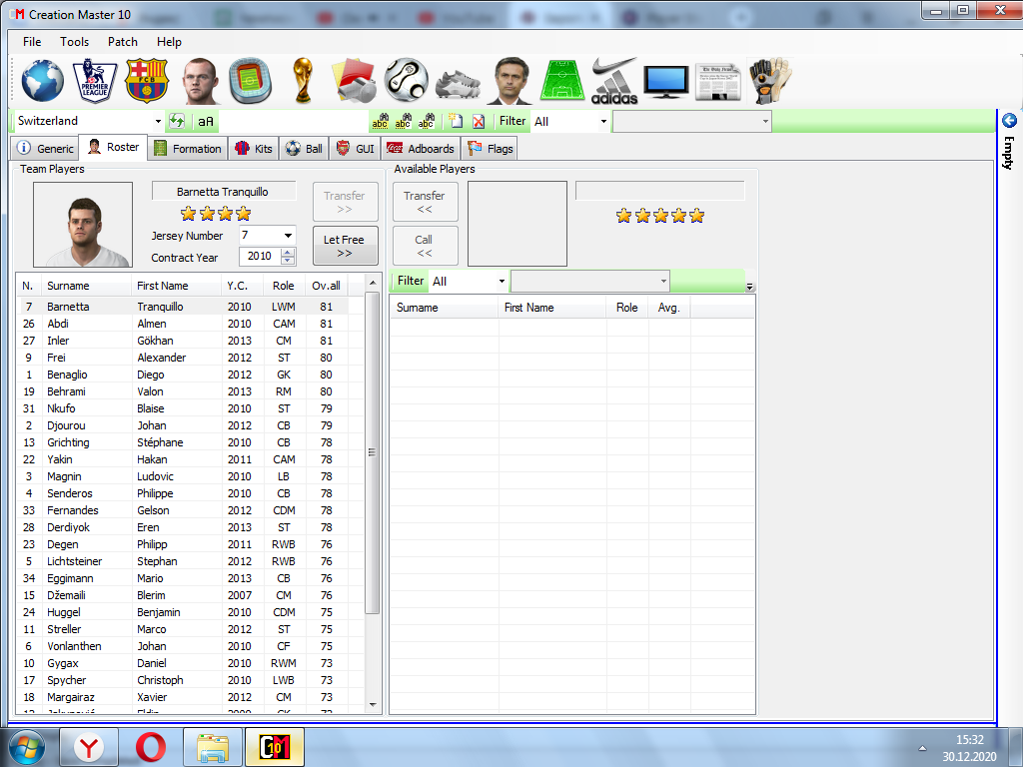Select the goalkeeper gloves editor icon

(771, 81)
